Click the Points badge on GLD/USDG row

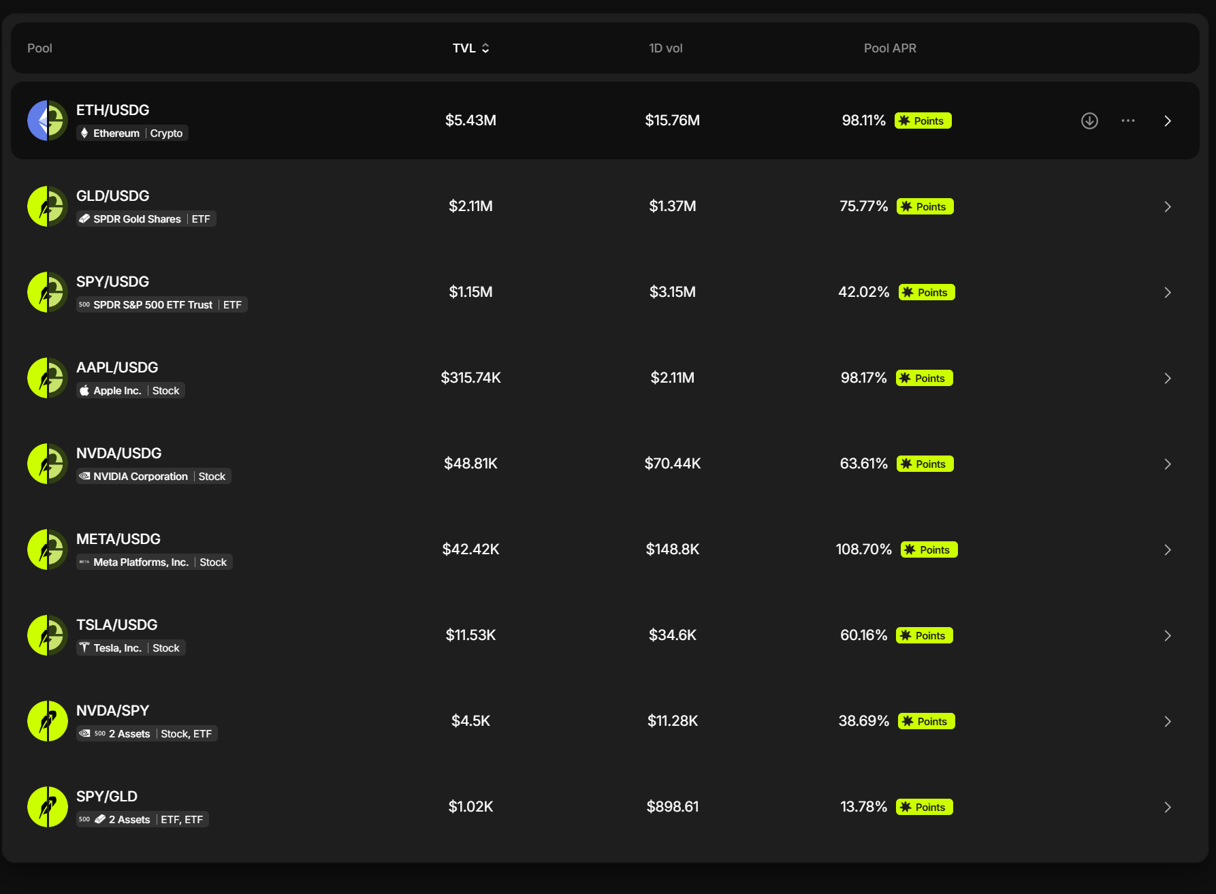coord(925,206)
